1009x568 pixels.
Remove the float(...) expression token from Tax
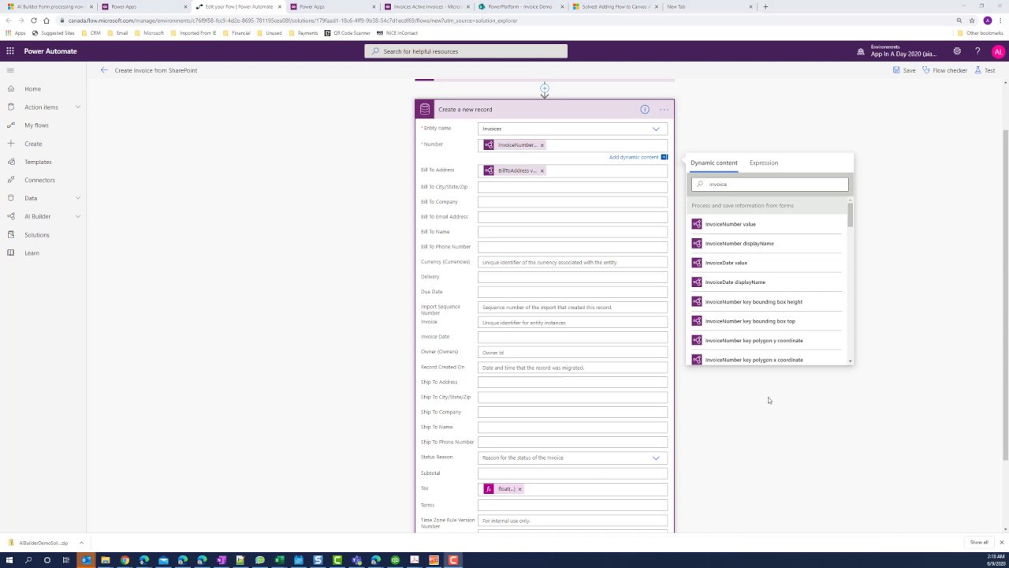click(x=519, y=489)
